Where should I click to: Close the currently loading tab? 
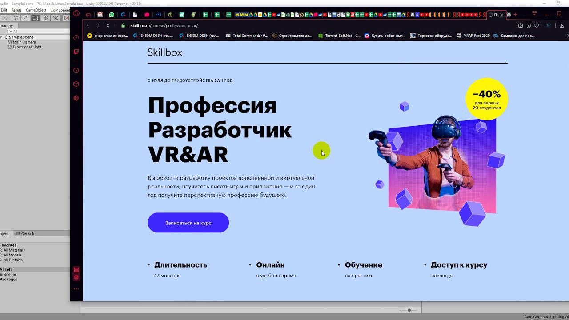coord(502,15)
